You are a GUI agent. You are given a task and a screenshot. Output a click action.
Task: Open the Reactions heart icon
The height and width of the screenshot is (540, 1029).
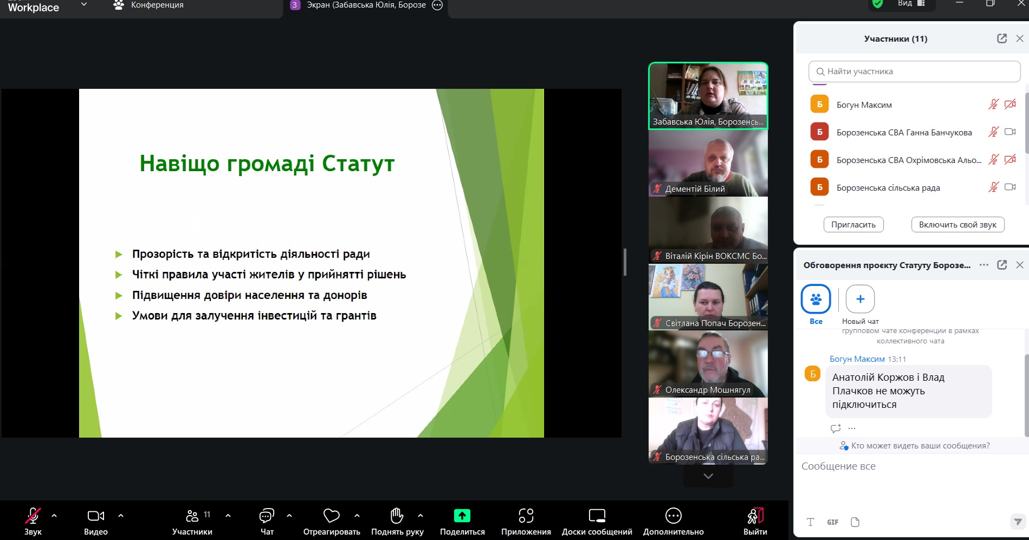tap(331, 516)
